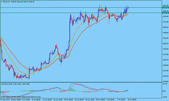This screenshot has height=101, width=169.
Task: Click the 13.233 MACD scale value
Action: click(x=165, y=84)
